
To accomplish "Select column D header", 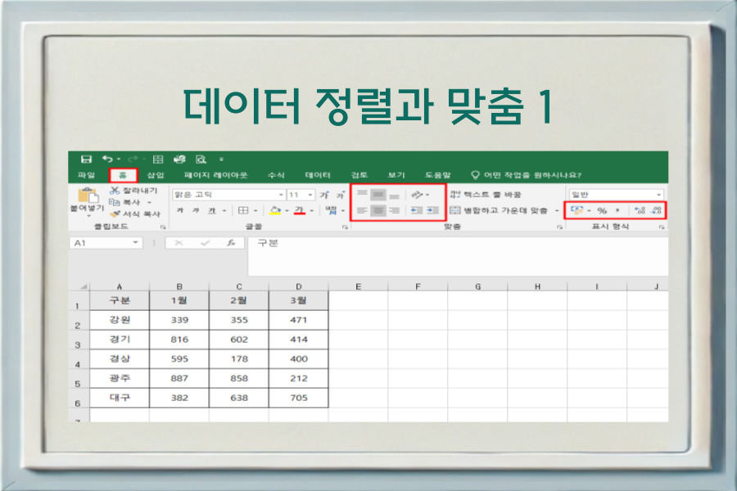I will click(x=298, y=286).
